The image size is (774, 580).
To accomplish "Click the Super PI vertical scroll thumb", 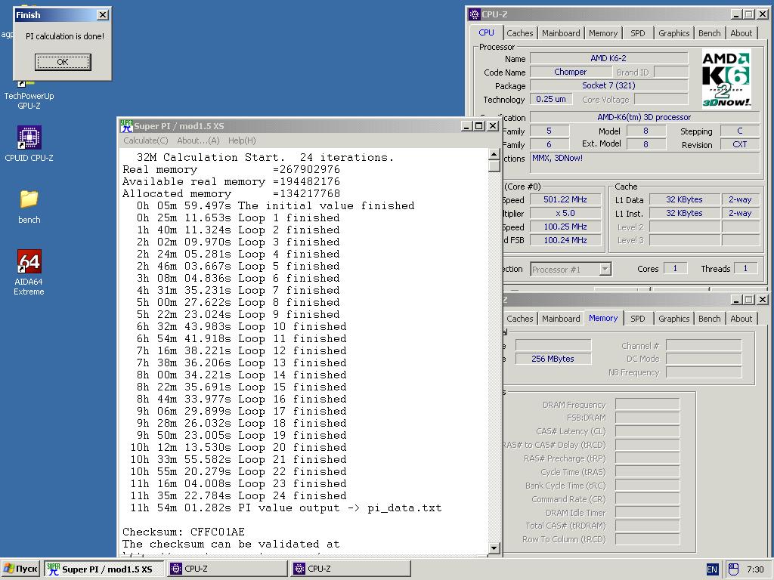I will tap(494, 165).
